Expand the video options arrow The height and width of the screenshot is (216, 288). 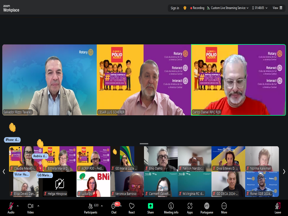pos(38,206)
